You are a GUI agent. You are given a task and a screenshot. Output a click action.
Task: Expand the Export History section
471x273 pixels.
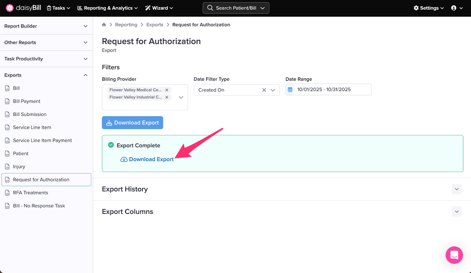457,189
